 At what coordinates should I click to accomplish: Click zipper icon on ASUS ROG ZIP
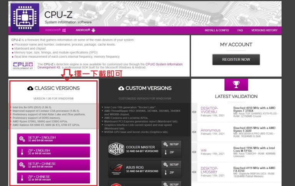pyautogui.click(x=166, y=173)
